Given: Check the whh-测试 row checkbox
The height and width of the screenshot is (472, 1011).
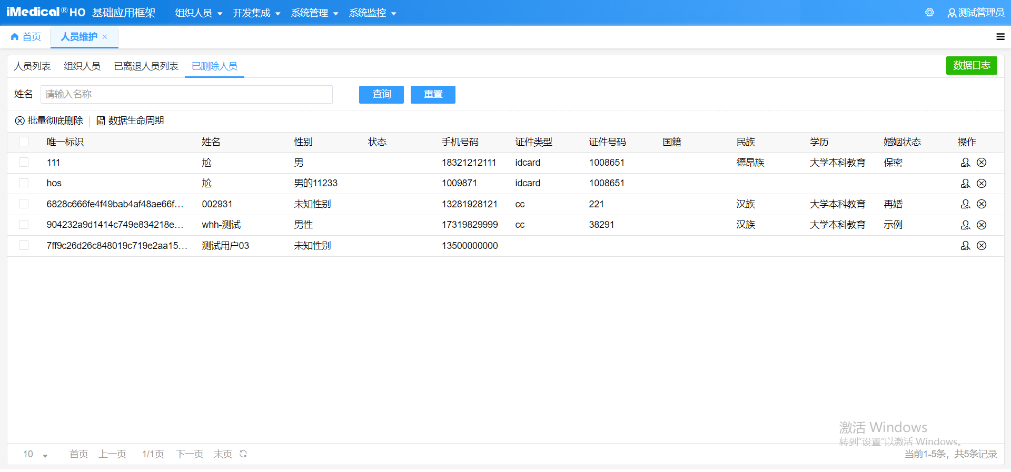Looking at the screenshot, I should click(24, 224).
